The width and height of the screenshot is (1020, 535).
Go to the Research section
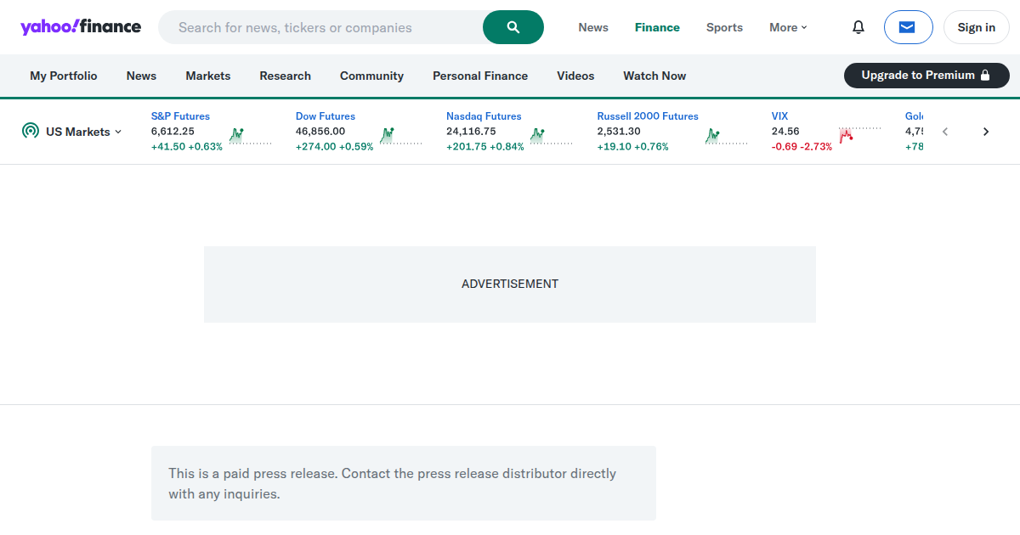pyautogui.click(x=285, y=76)
